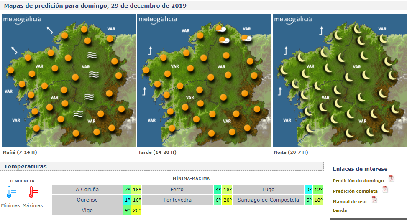Image resolution: width=407 pixels, height=223 pixels.
Task: Open the Manual de uso link
Action: click(350, 201)
